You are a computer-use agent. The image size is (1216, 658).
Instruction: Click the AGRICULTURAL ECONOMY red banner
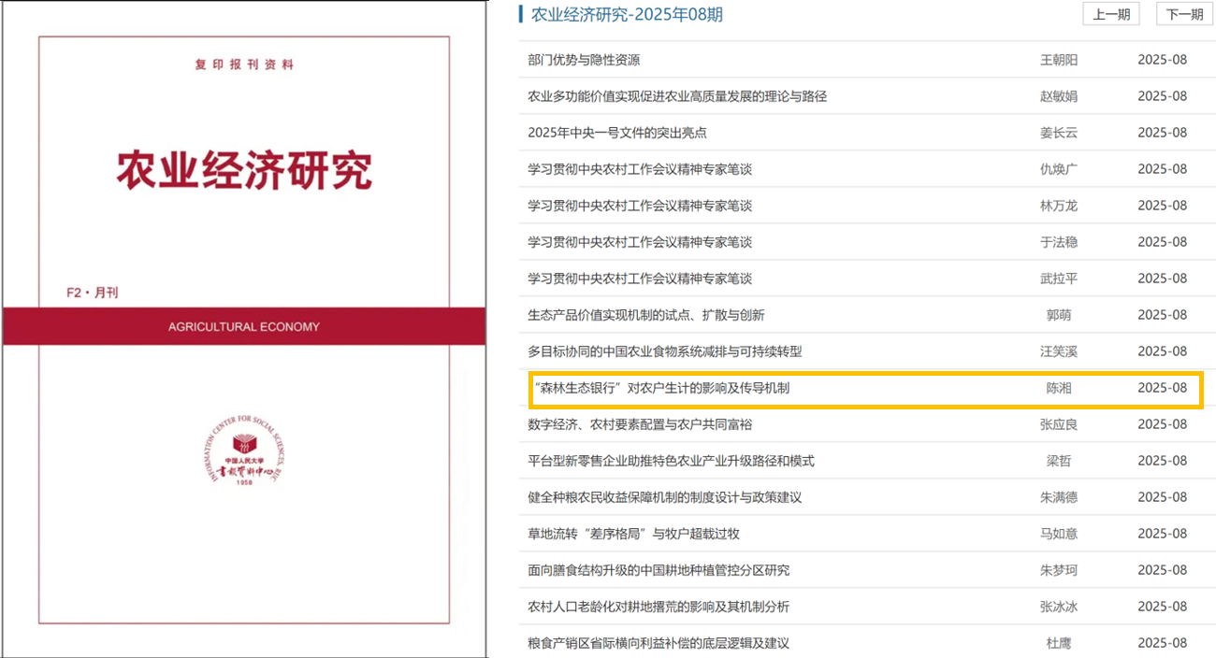pyautogui.click(x=244, y=327)
